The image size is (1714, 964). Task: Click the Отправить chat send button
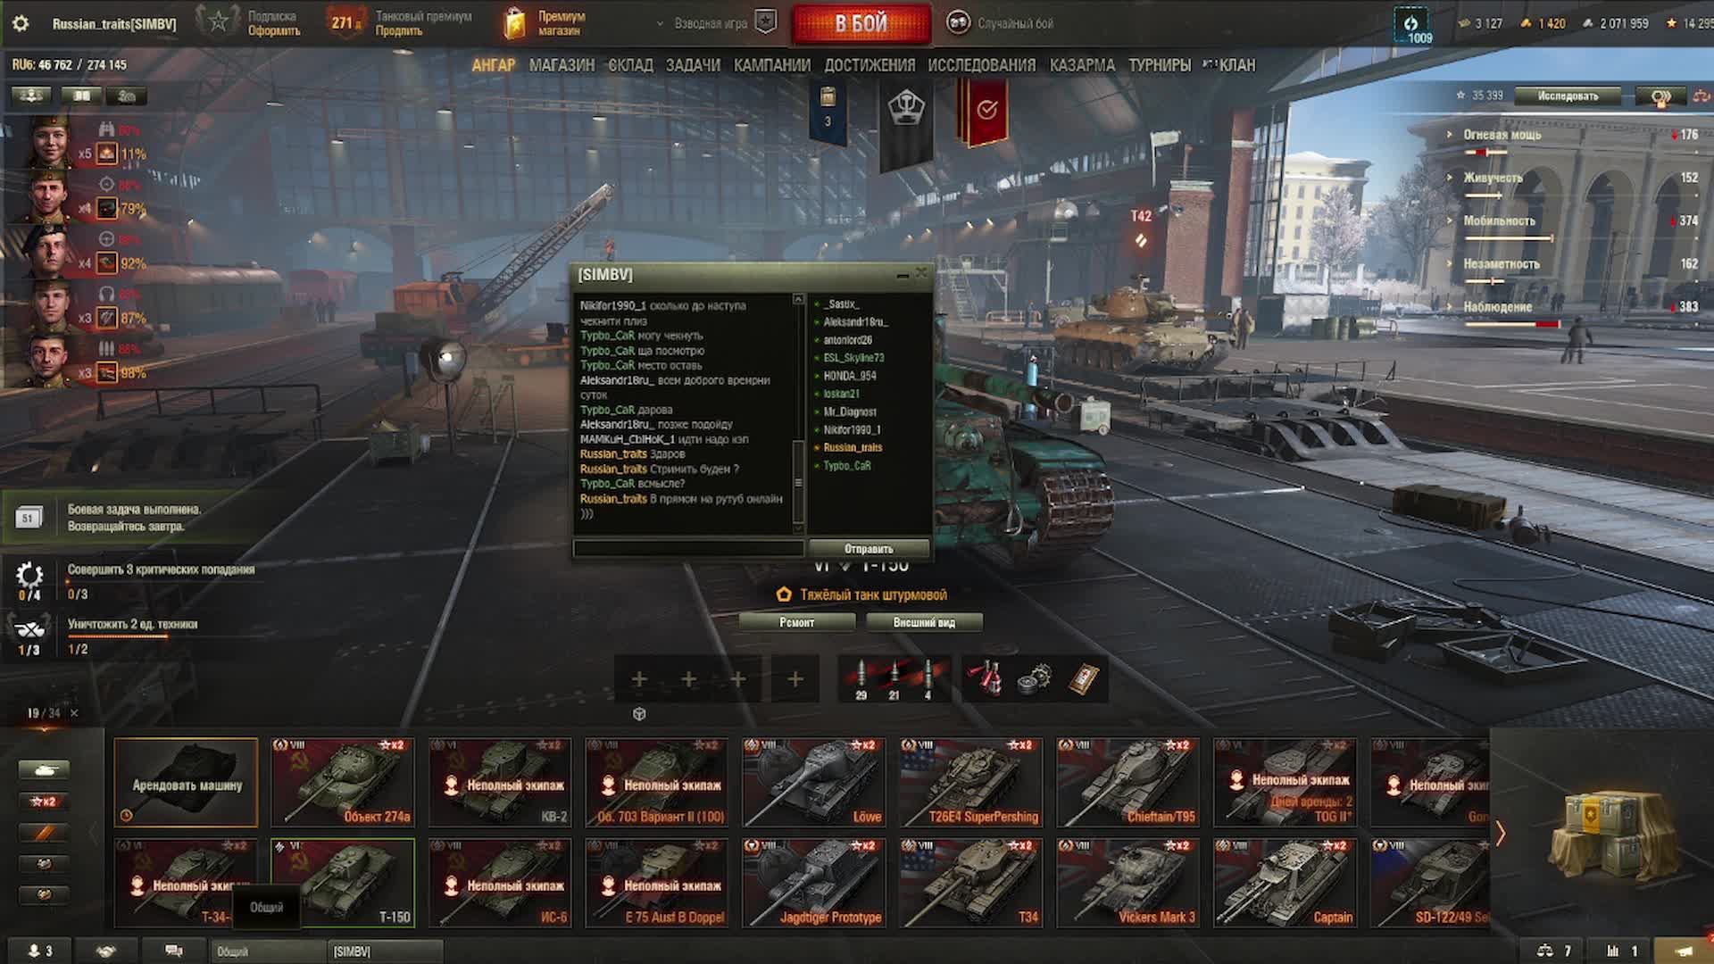pyautogui.click(x=869, y=549)
